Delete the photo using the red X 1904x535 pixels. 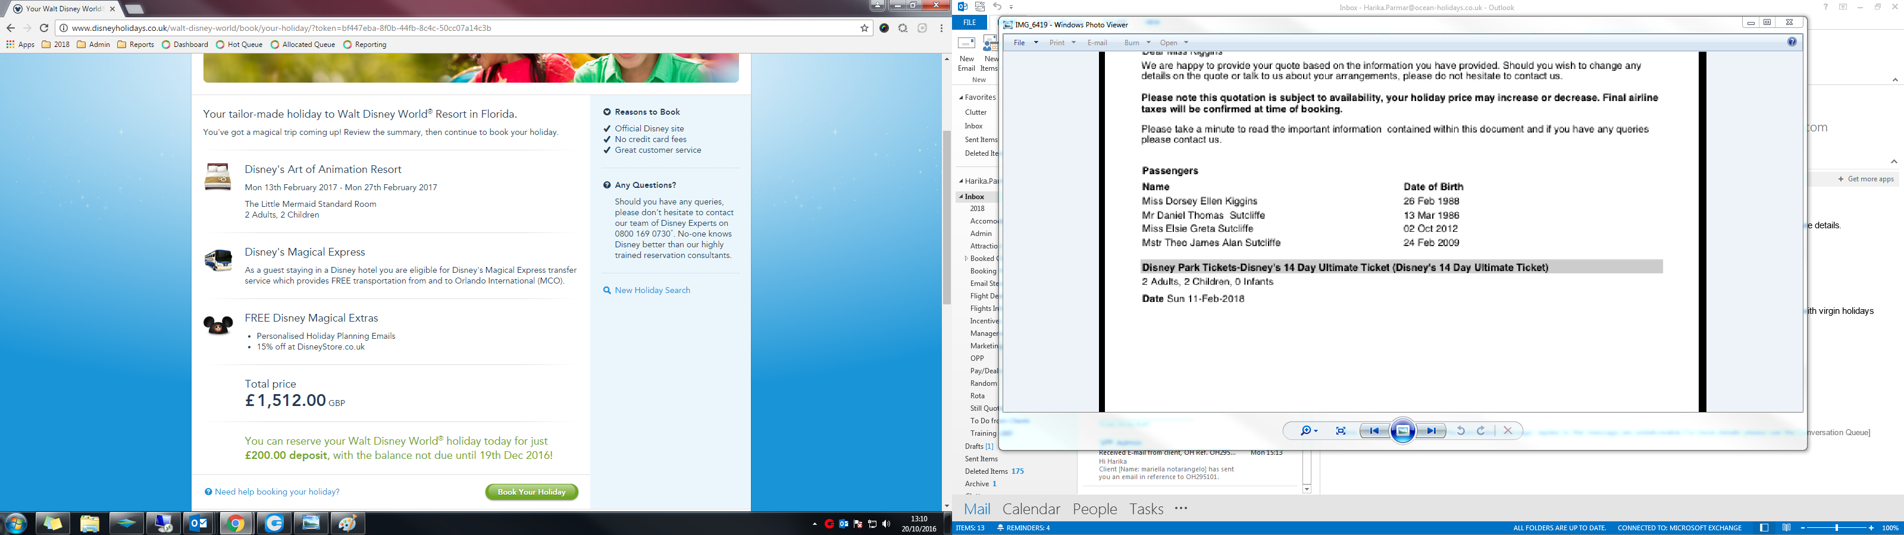coord(1508,431)
